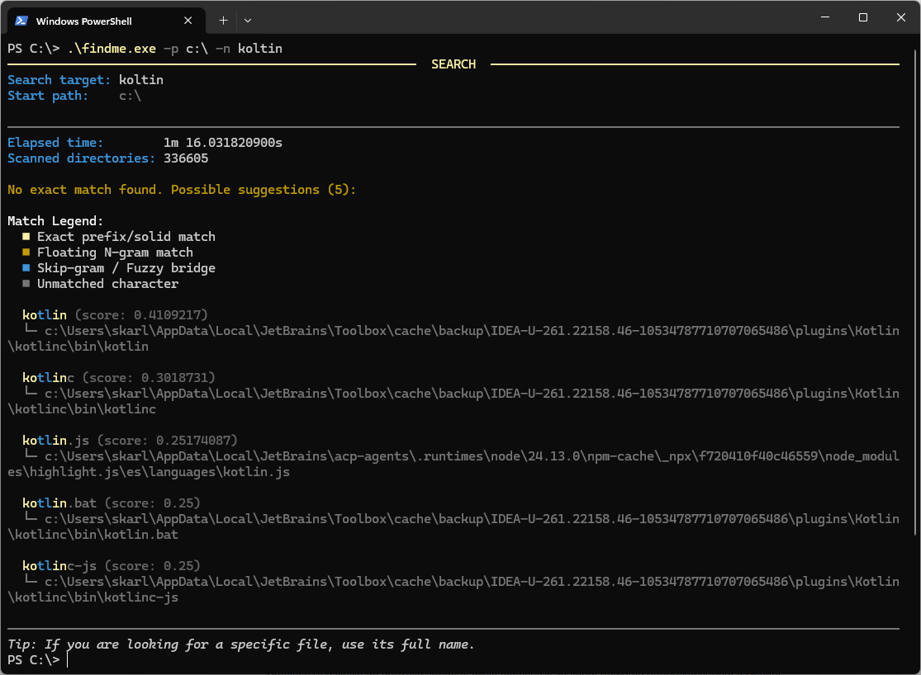The height and width of the screenshot is (675, 921).
Task: Open a new terminal tab with the plus button
Action: tap(222, 20)
